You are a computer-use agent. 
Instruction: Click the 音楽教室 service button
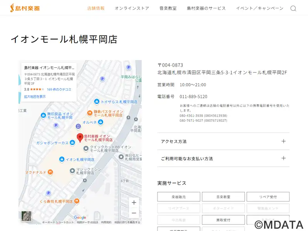tap(223, 197)
